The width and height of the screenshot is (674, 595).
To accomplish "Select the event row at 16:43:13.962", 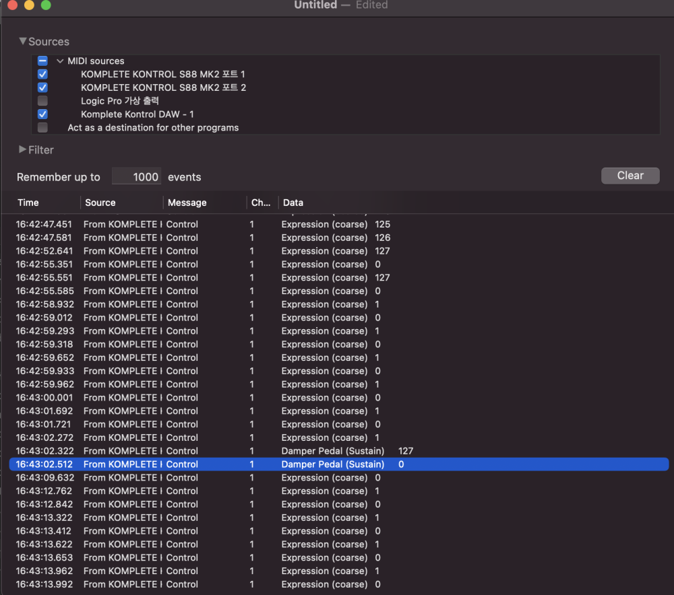I will click(339, 571).
